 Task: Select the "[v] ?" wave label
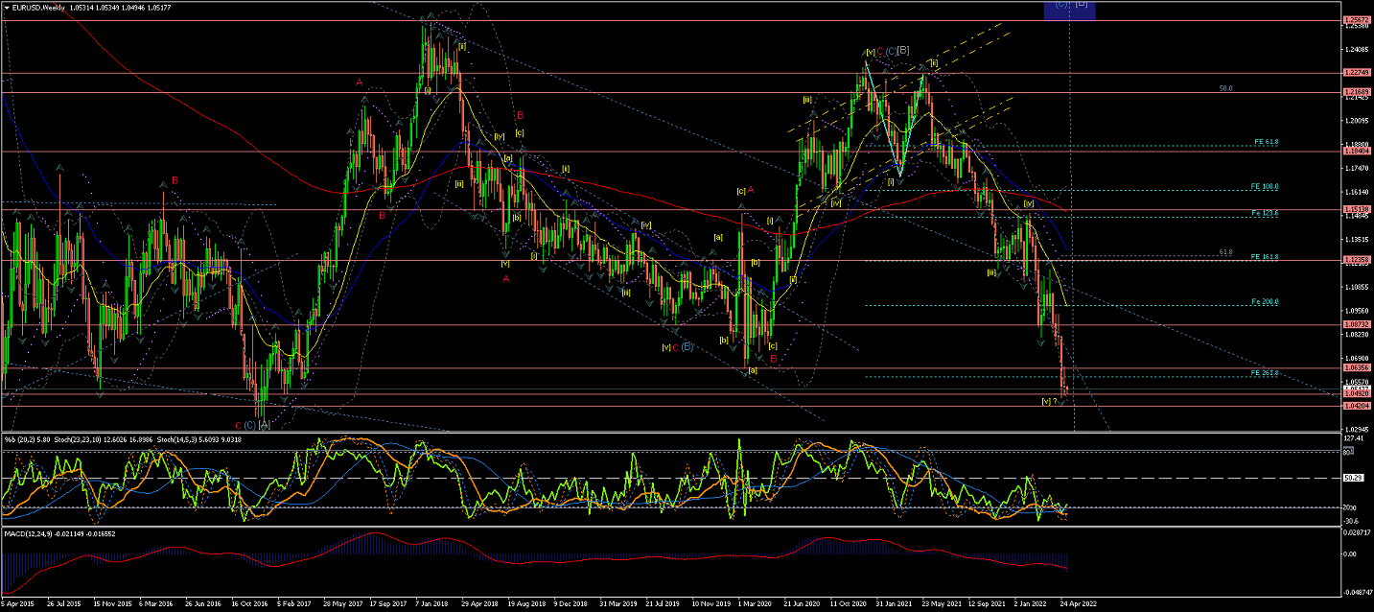(1049, 401)
